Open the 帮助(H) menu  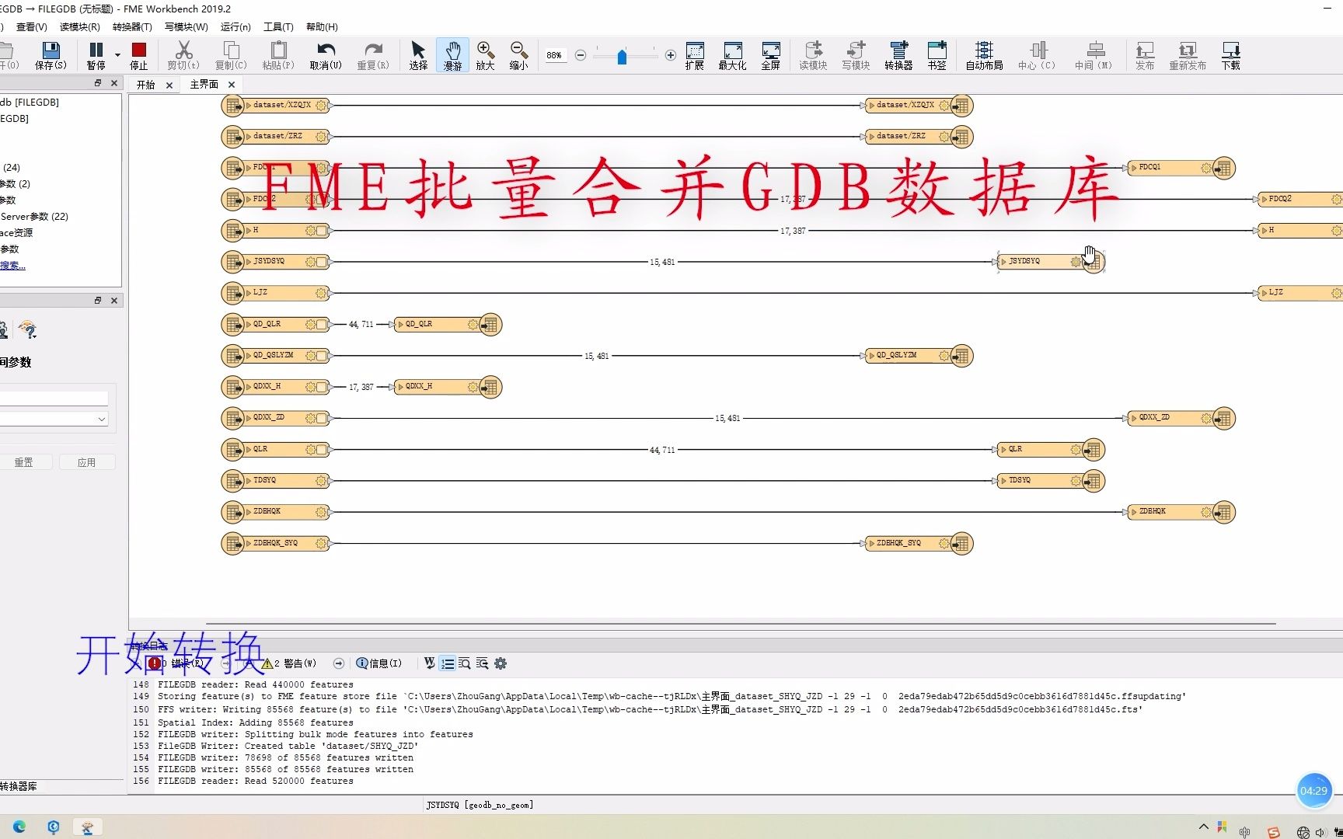point(322,26)
